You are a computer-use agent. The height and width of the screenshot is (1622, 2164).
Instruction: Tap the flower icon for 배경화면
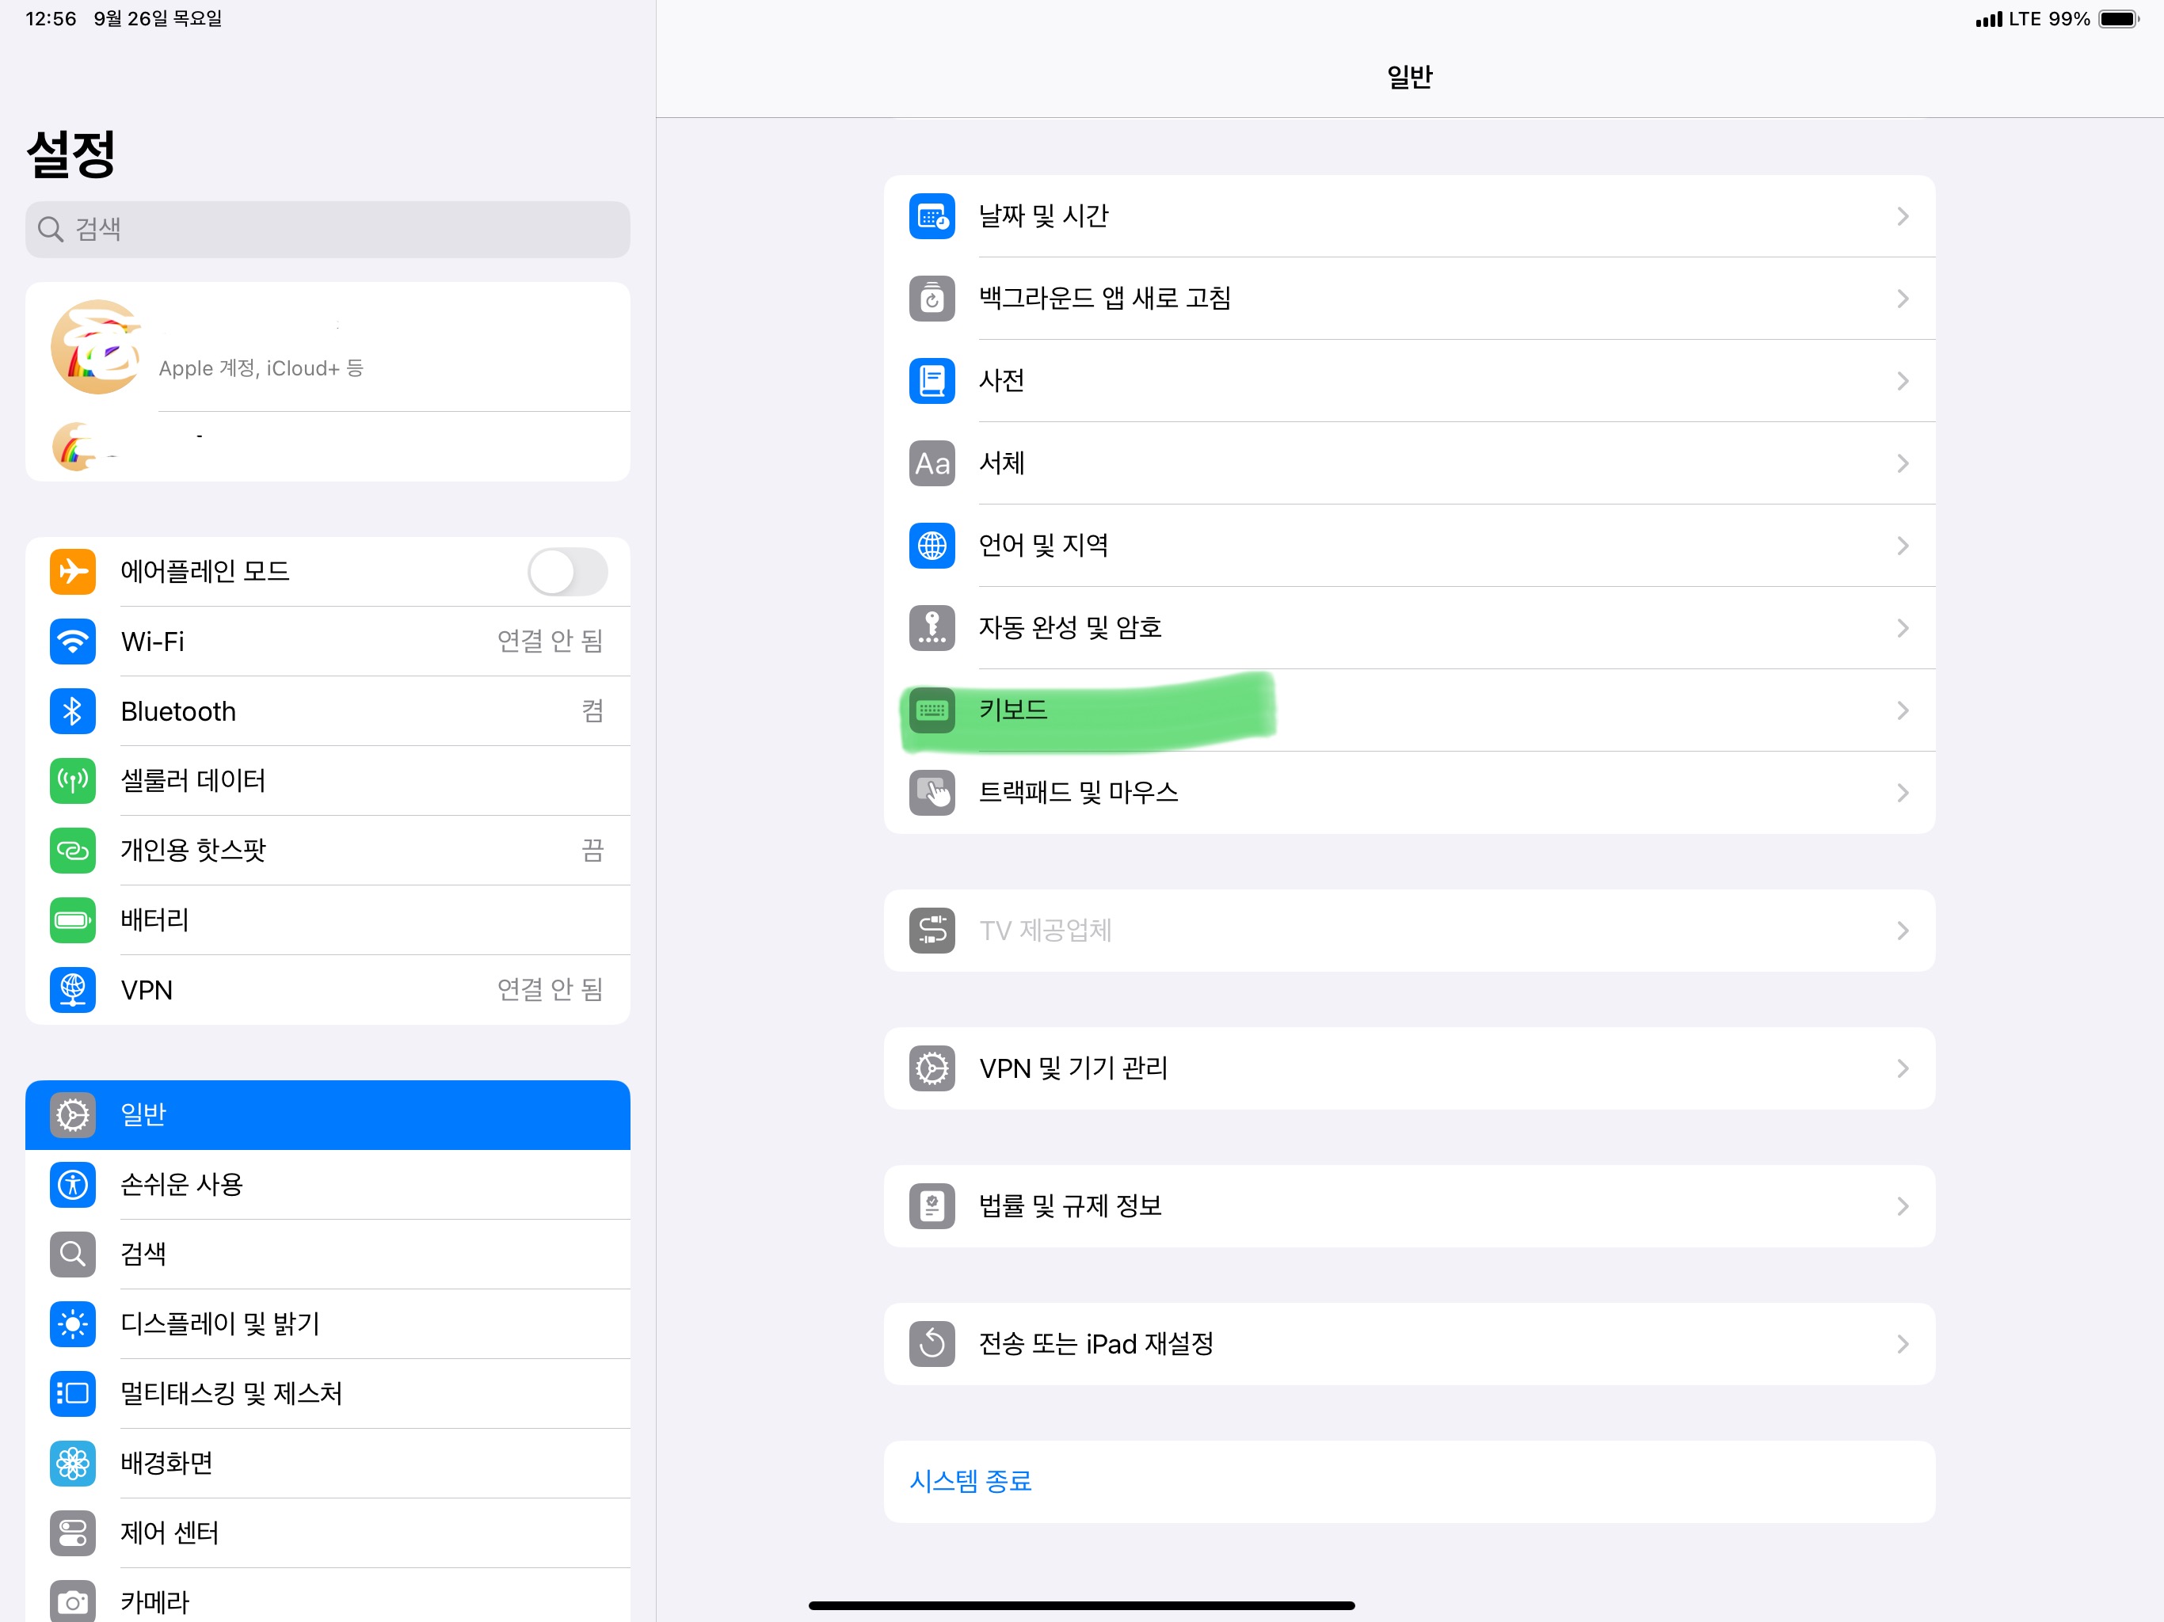pyautogui.click(x=72, y=1464)
